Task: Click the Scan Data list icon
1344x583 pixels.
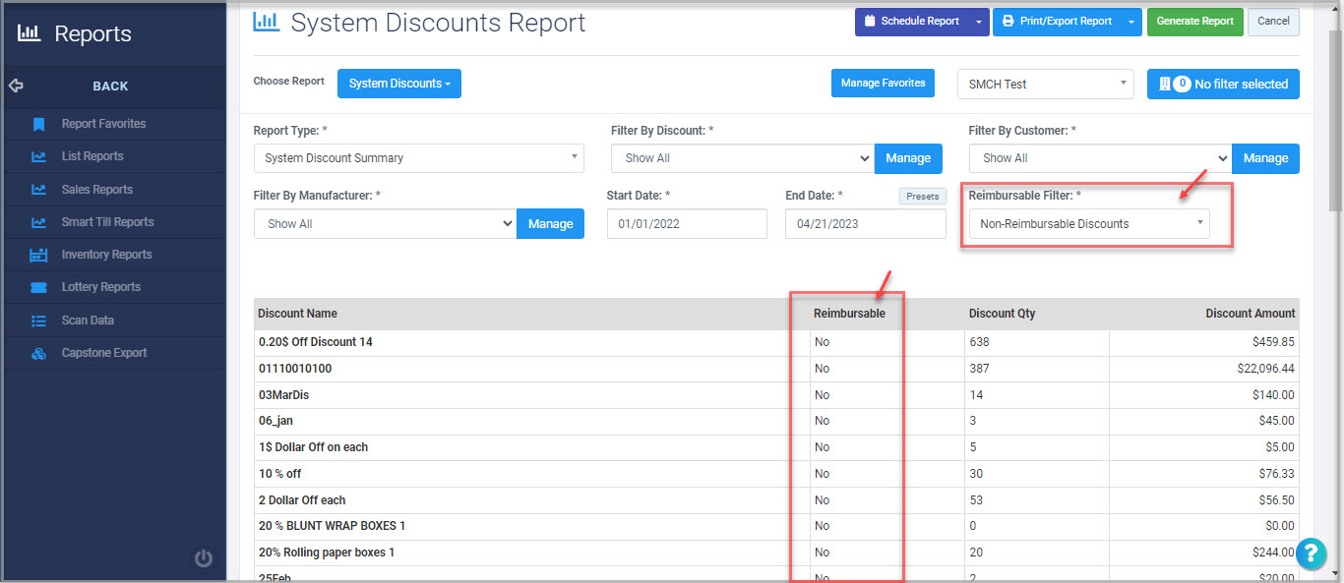Action: coord(38,321)
